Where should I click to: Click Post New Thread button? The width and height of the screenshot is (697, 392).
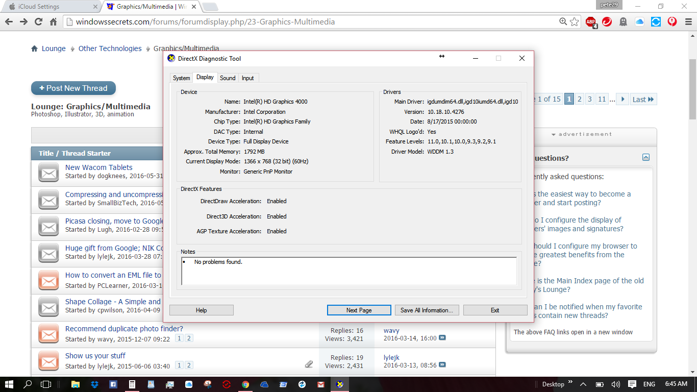click(x=73, y=88)
